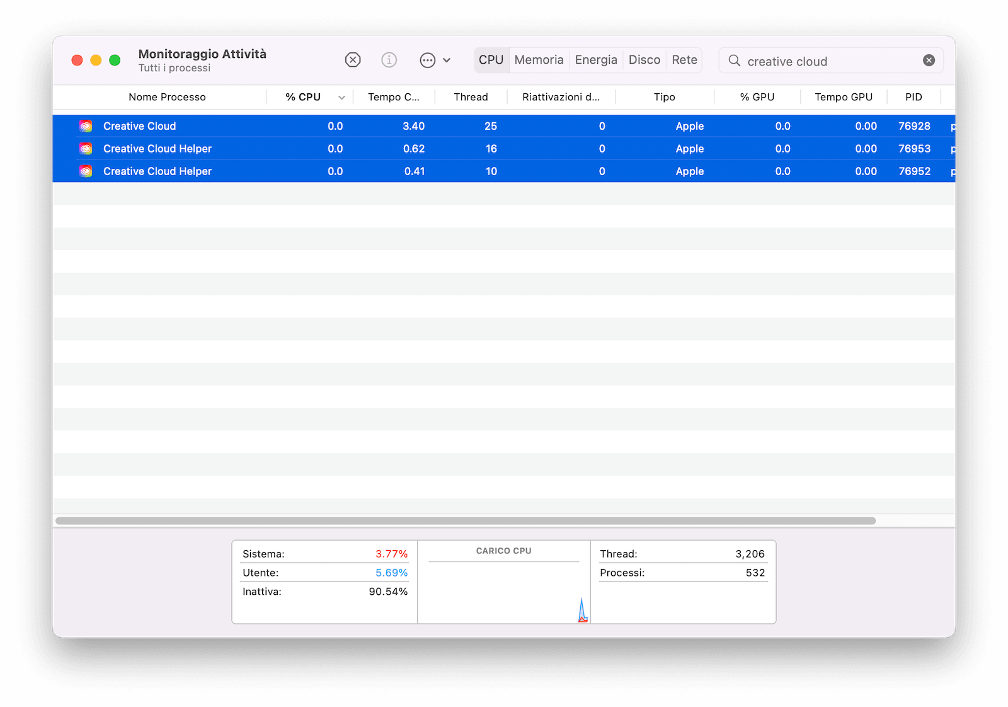Click CPU time value 0.41
1008x707 pixels.
[x=415, y=171]
